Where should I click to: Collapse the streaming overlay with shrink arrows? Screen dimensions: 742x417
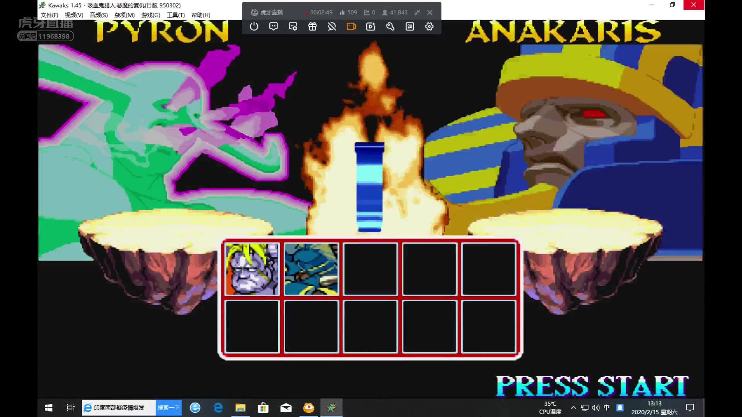pyautogui.click(x=417, y=12)
